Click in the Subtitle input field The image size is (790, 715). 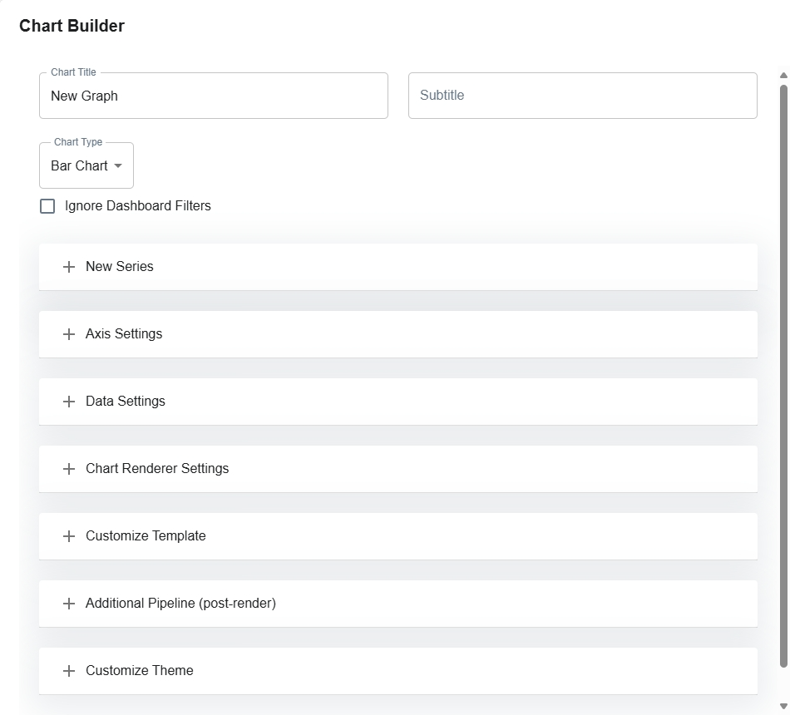582,96
